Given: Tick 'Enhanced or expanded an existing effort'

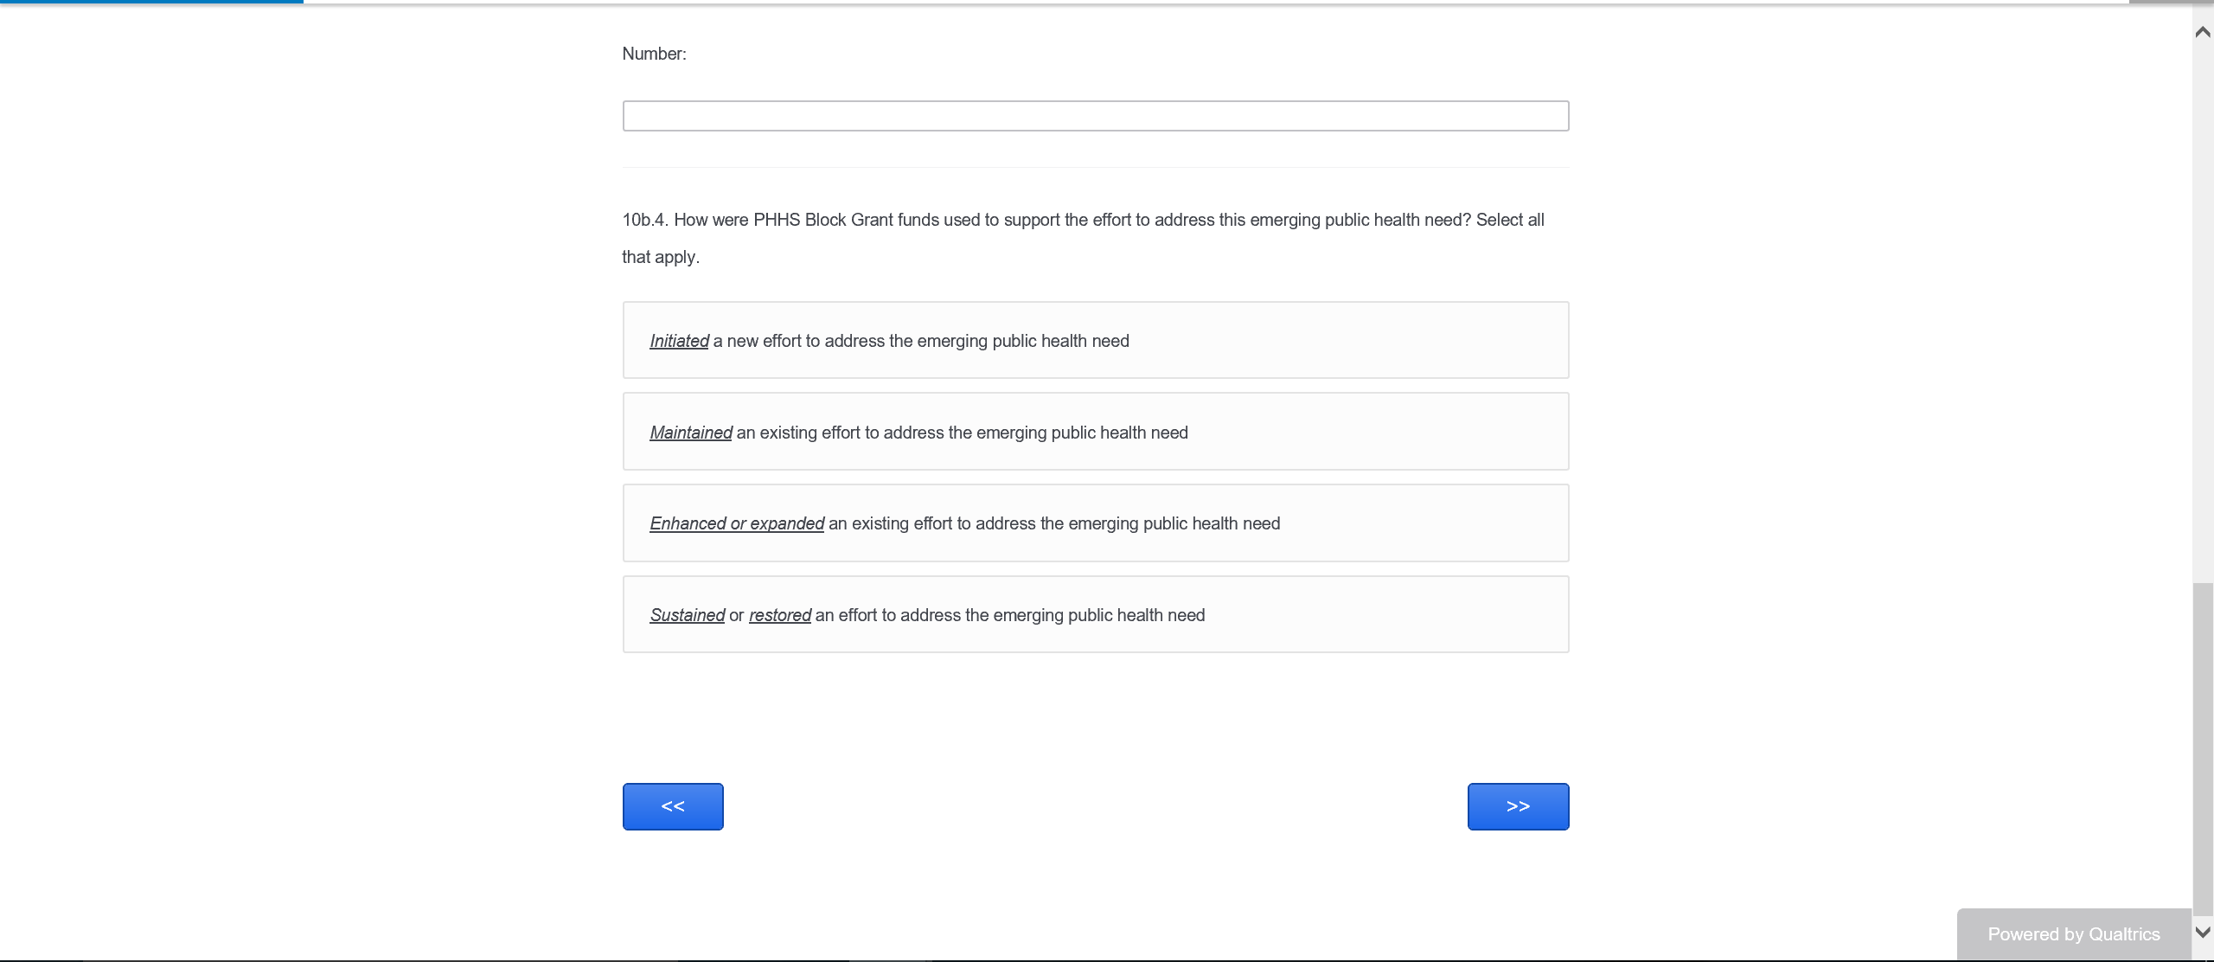Looking at the screenshot, I should point(1095,523).
